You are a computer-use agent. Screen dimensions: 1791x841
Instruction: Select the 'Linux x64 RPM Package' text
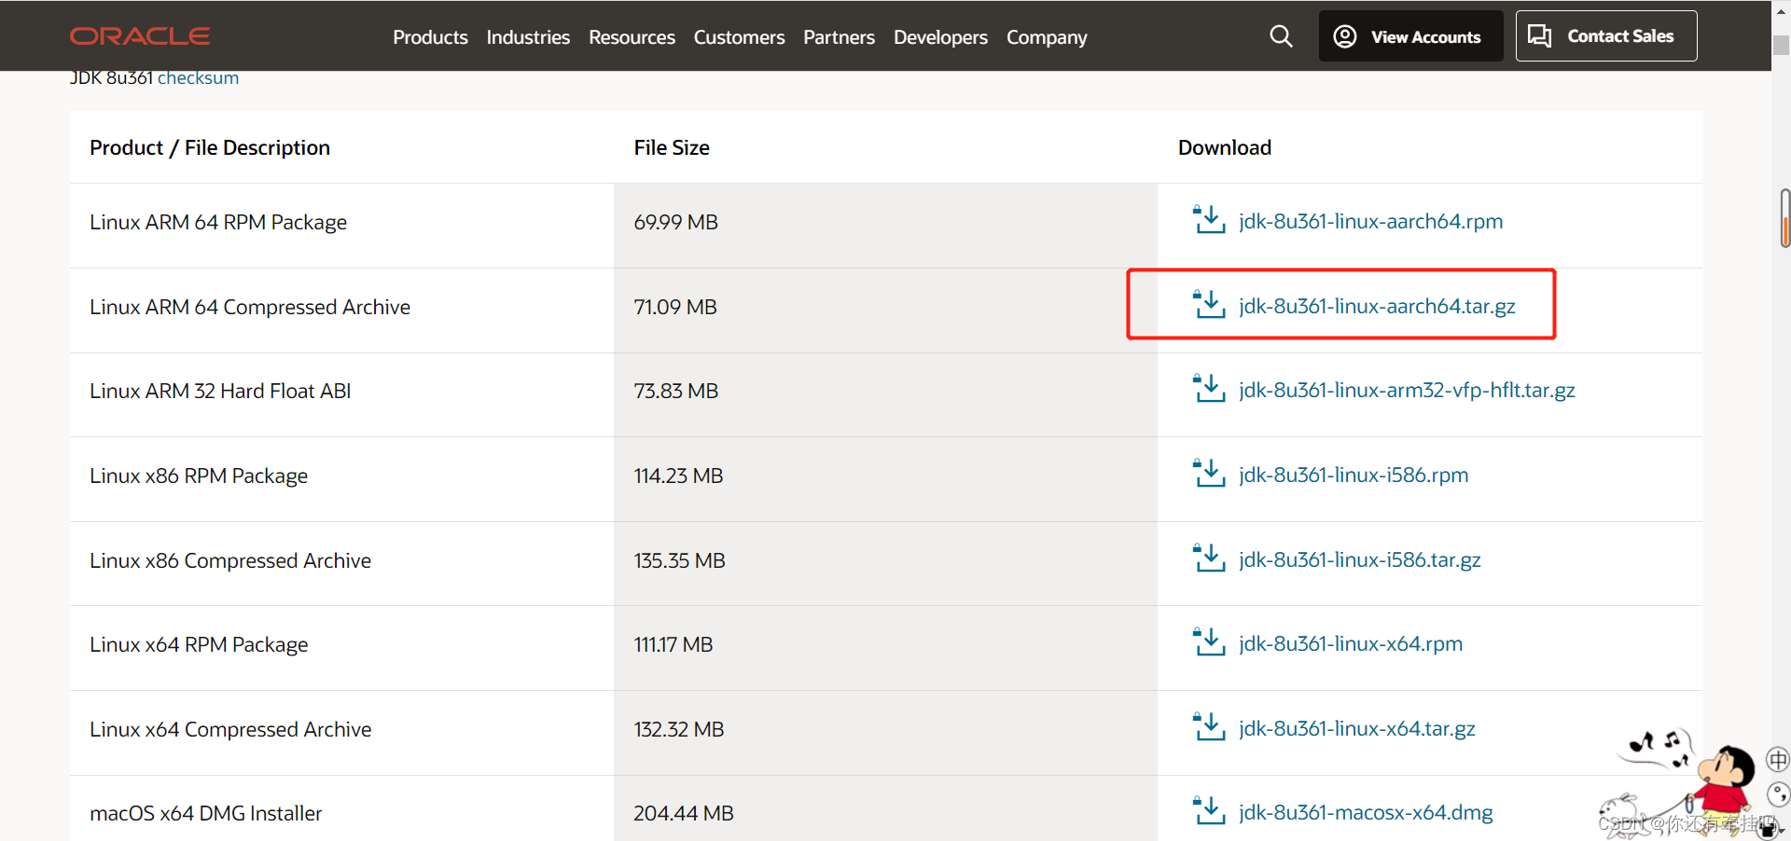(x=199, y=644)
